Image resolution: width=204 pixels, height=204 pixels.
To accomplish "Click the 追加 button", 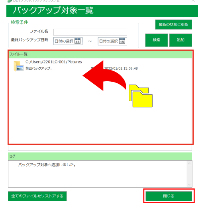I will [x=180, y=40].
